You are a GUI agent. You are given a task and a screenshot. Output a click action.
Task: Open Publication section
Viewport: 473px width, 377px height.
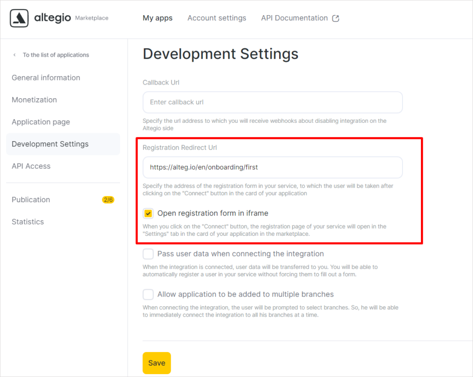click(31, 200)
